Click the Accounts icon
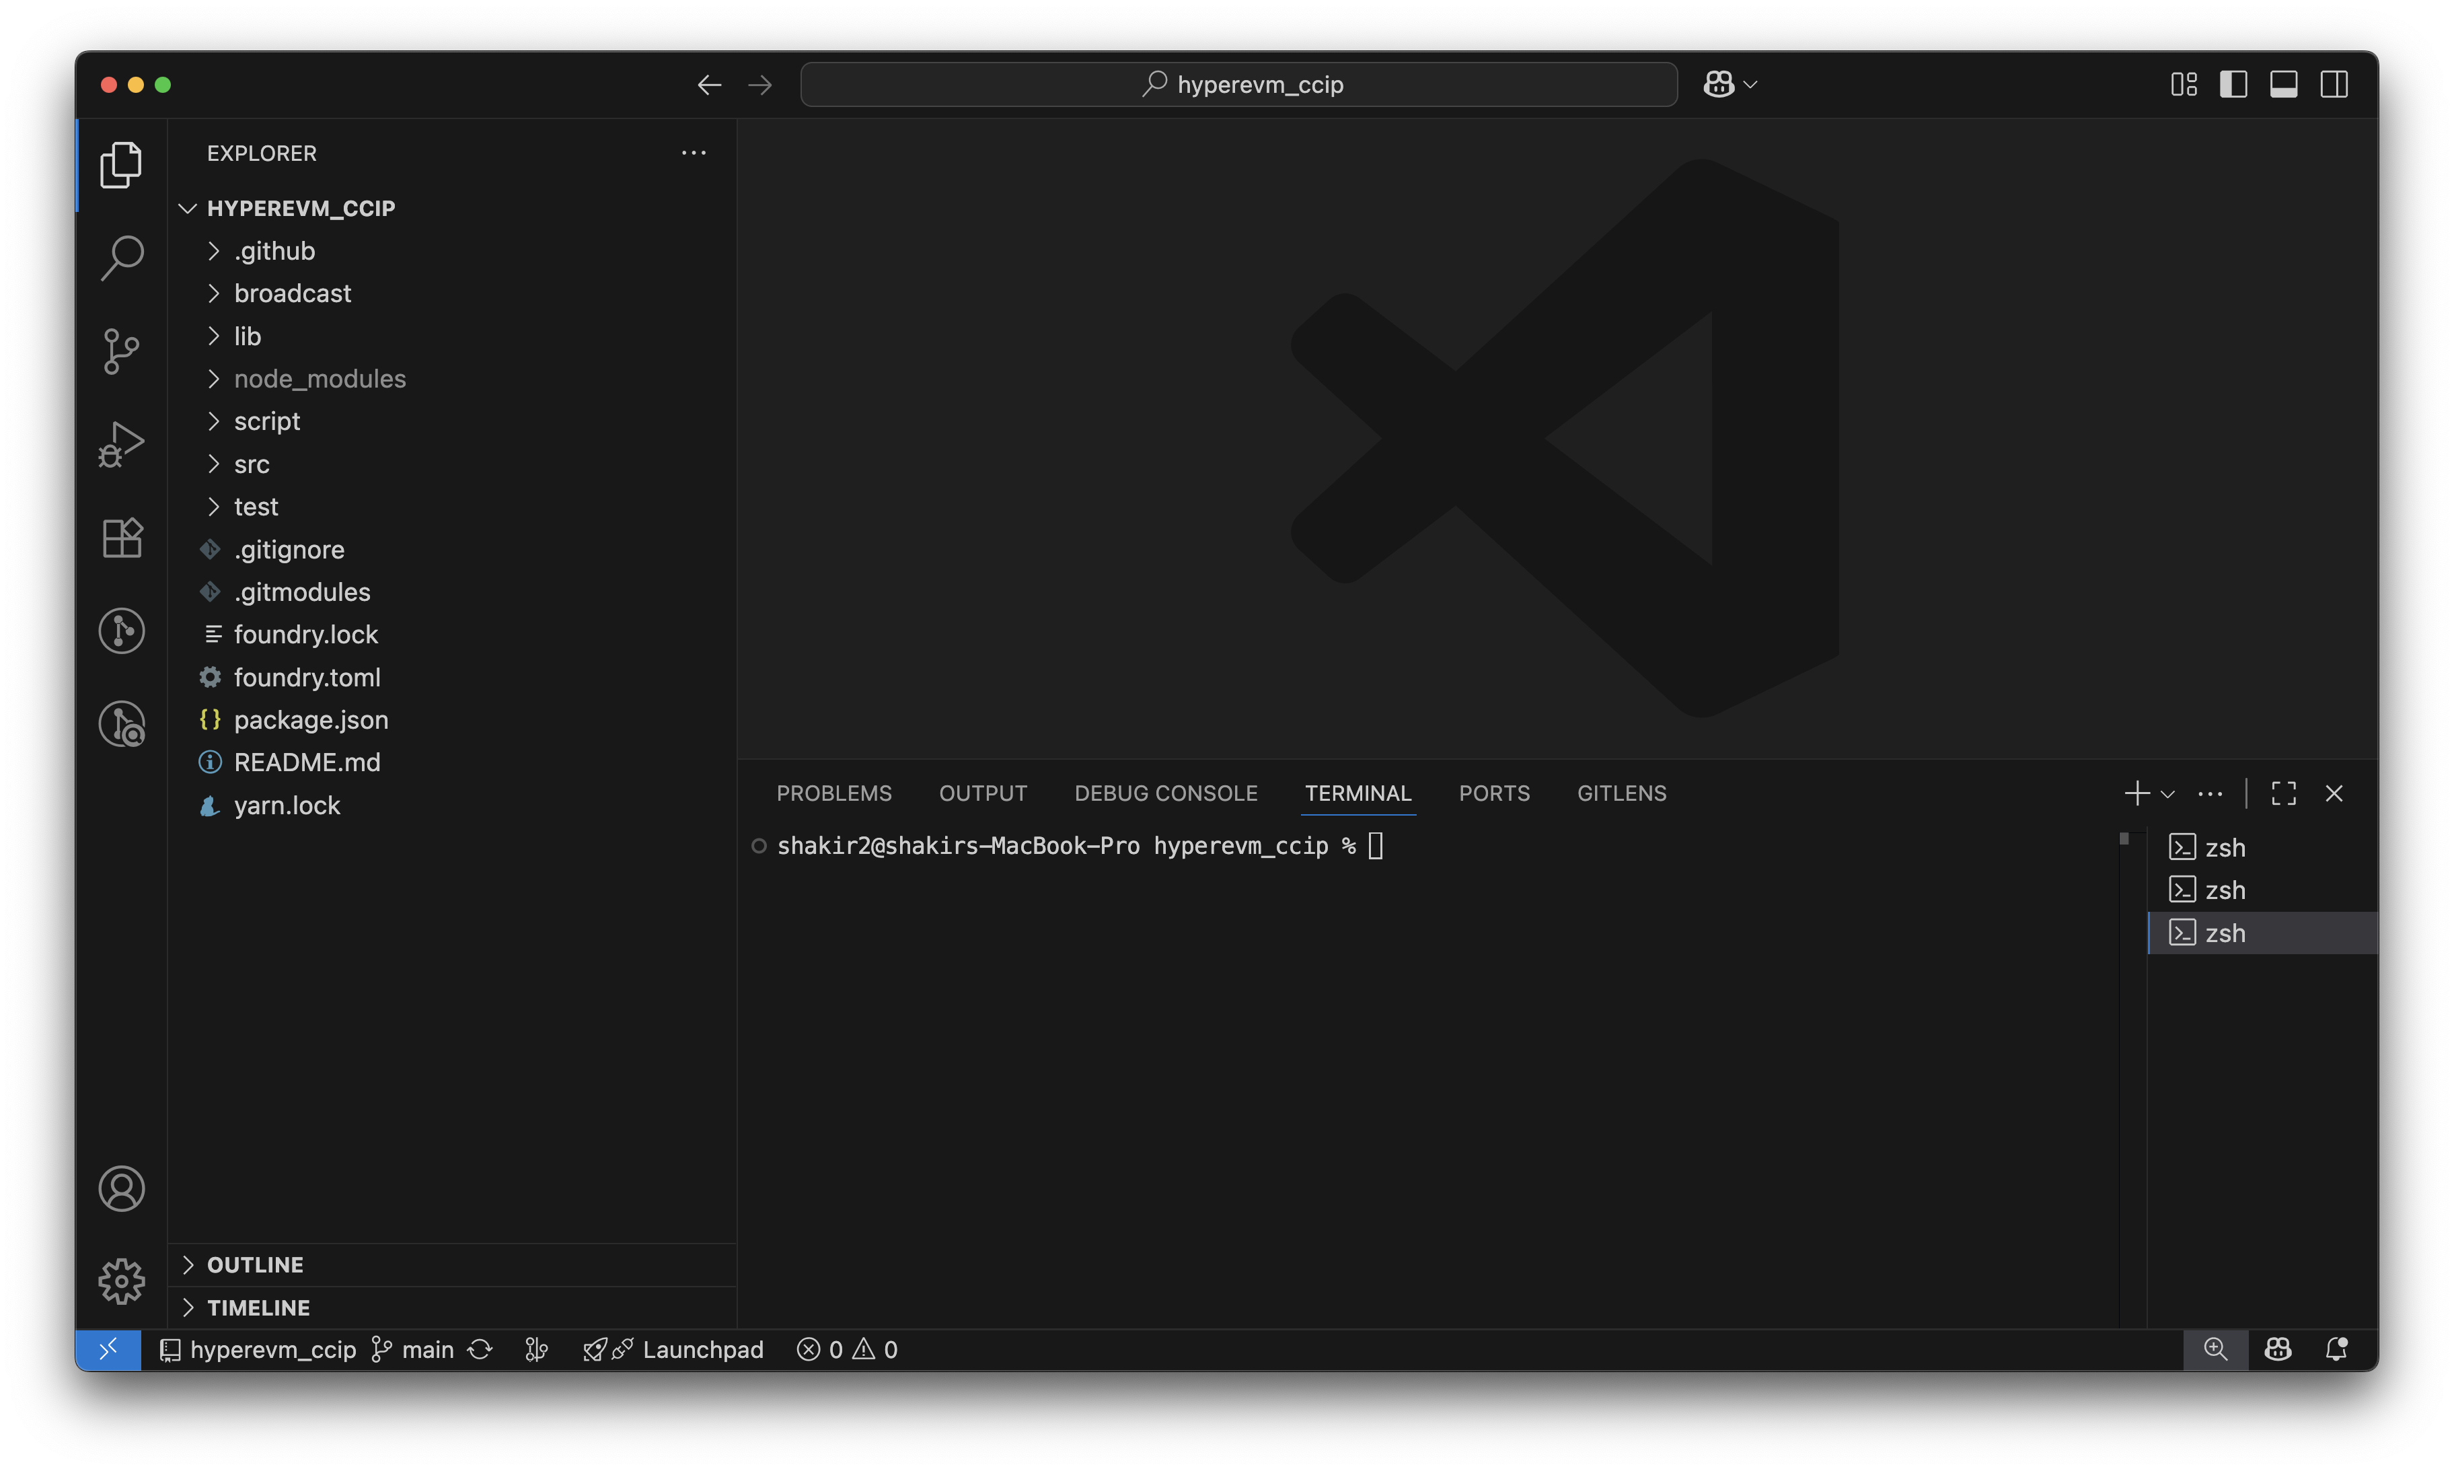 pos(121,1188)
